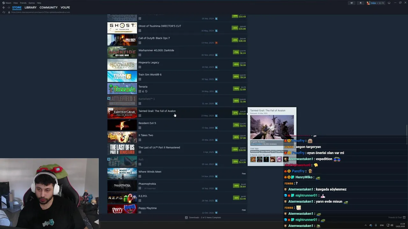Click the review score icon on Ghost of Tsushima row
Viewport: 408px width, 229px height.
[x=216, y=31]
